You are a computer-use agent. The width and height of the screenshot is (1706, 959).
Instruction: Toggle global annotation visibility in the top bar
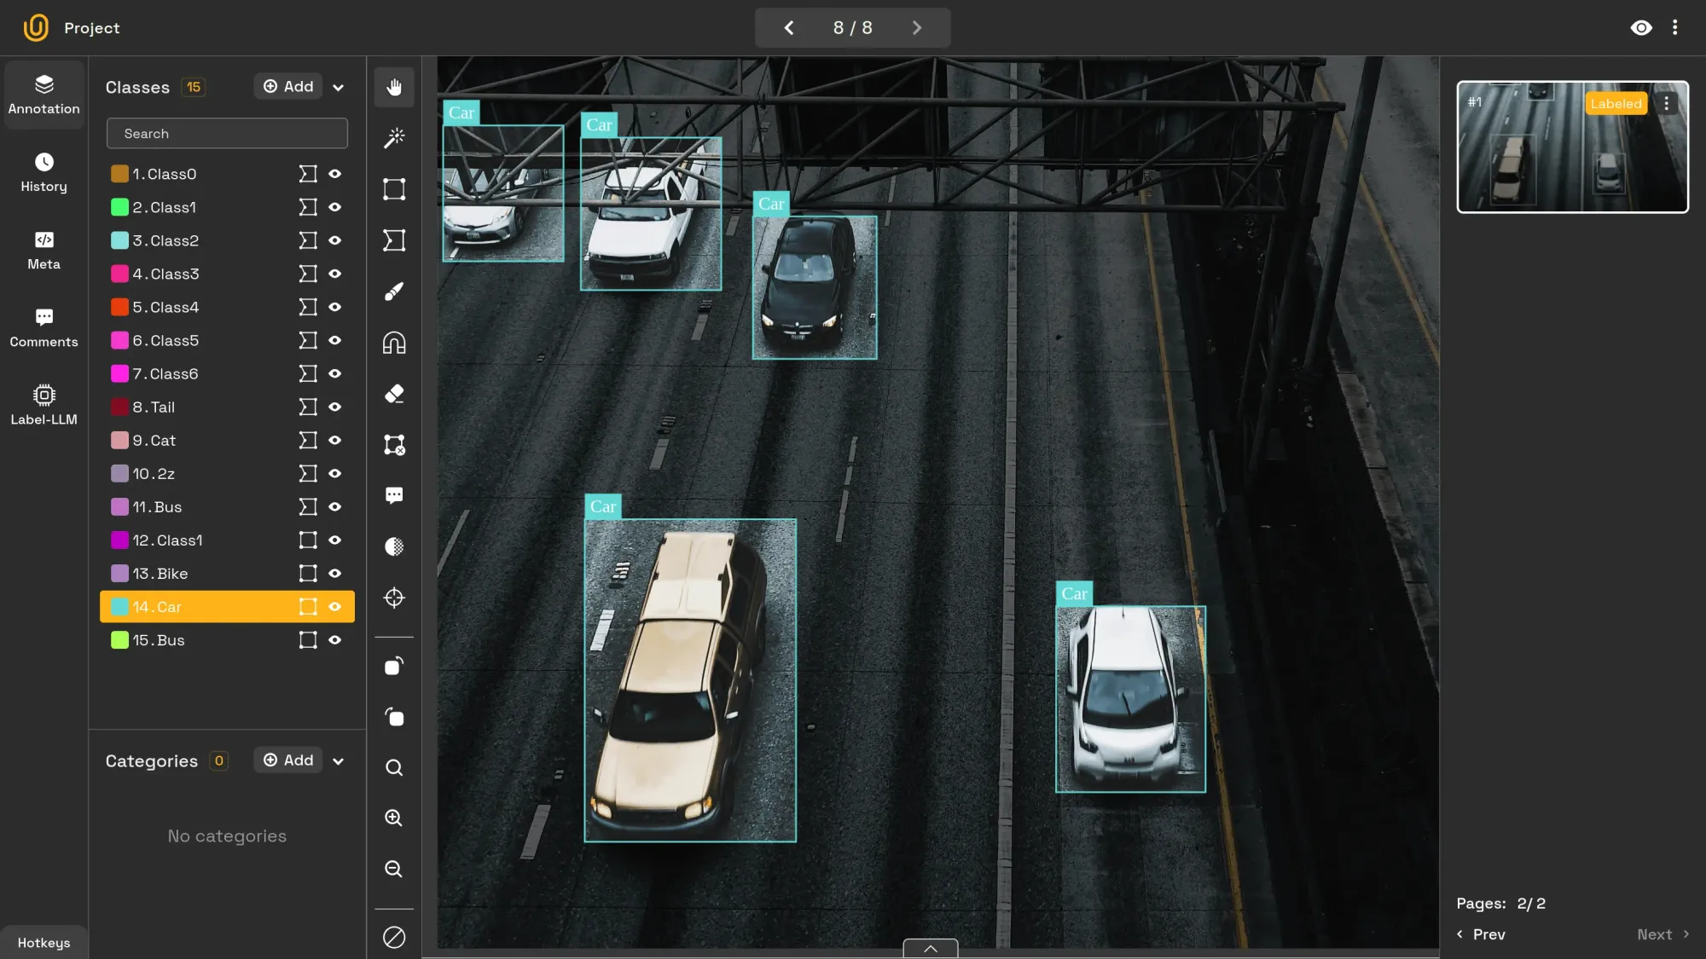click(1641, 27)
